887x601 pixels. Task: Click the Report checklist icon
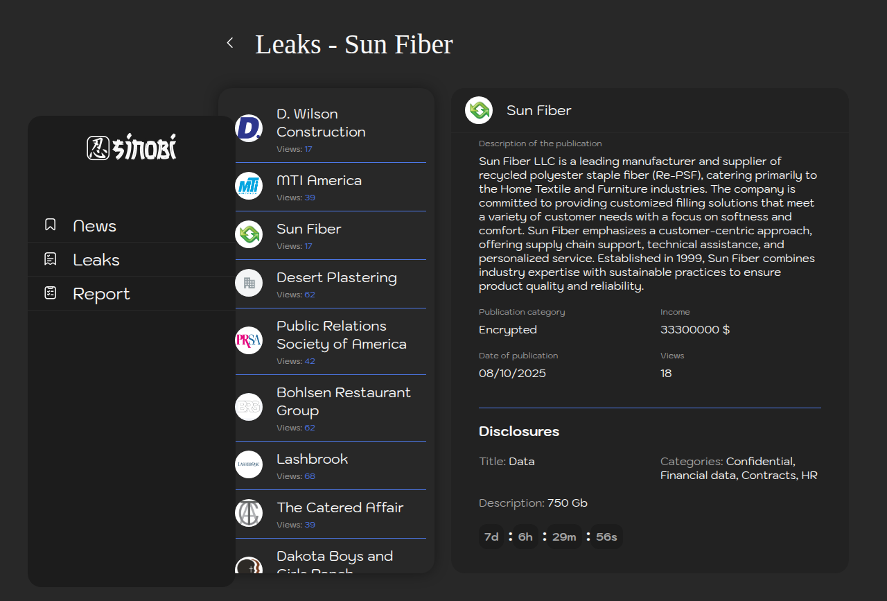click(x=50, y=293)
